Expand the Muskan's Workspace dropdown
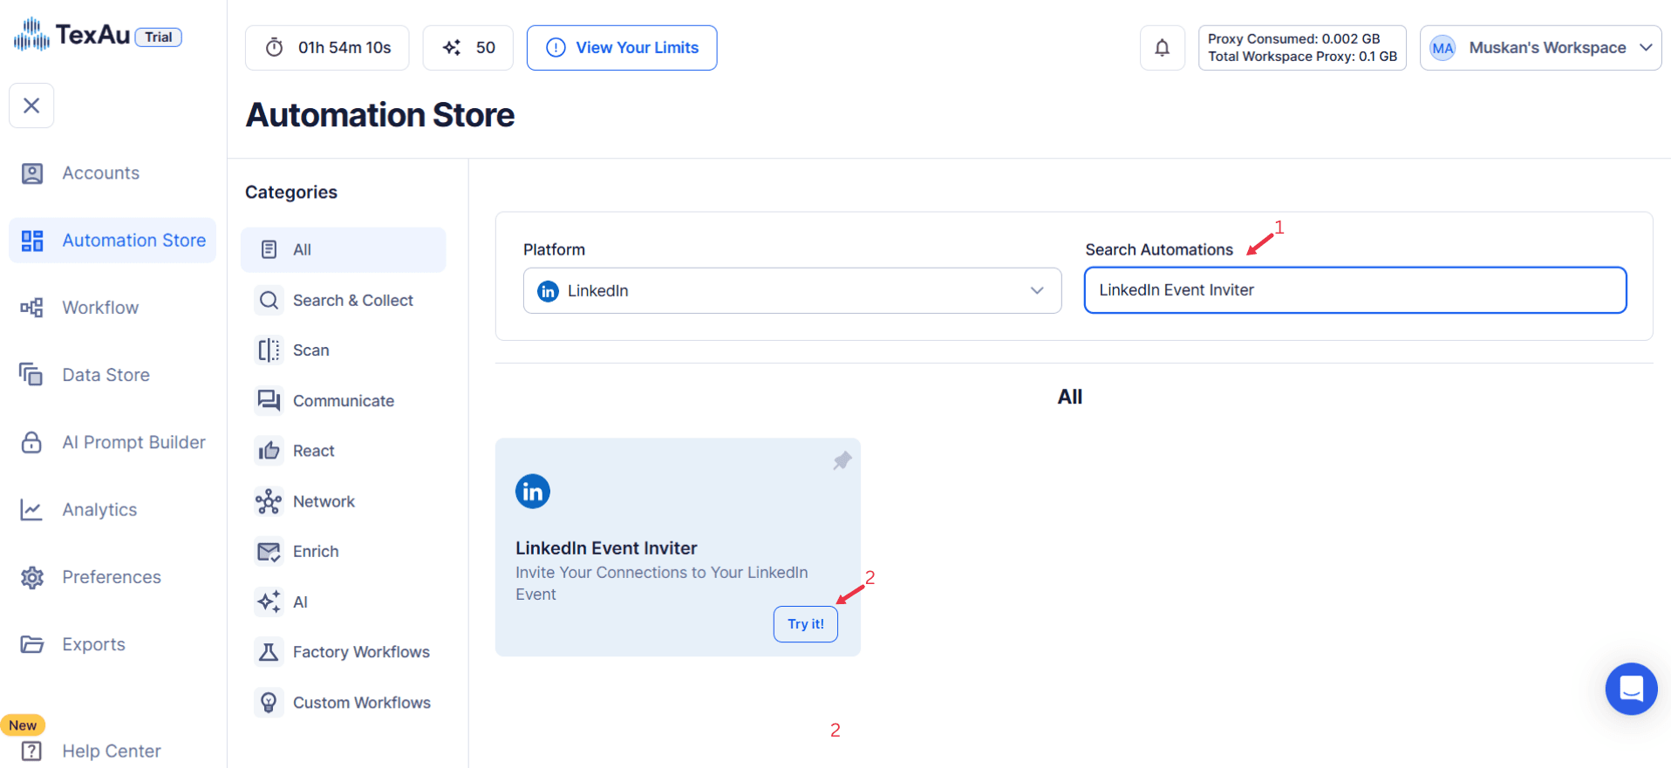The width and height of the screenshot is (1671, 768). click(1540, 47)
